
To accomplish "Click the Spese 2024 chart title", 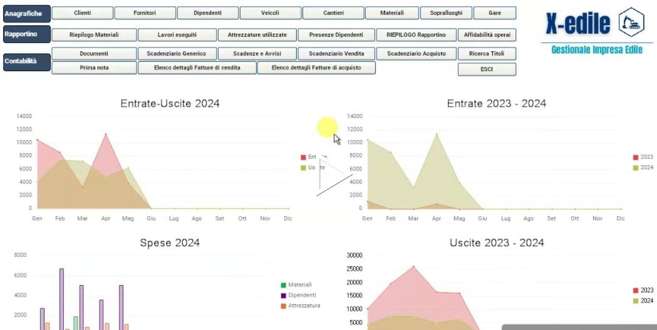I will 170,242.
